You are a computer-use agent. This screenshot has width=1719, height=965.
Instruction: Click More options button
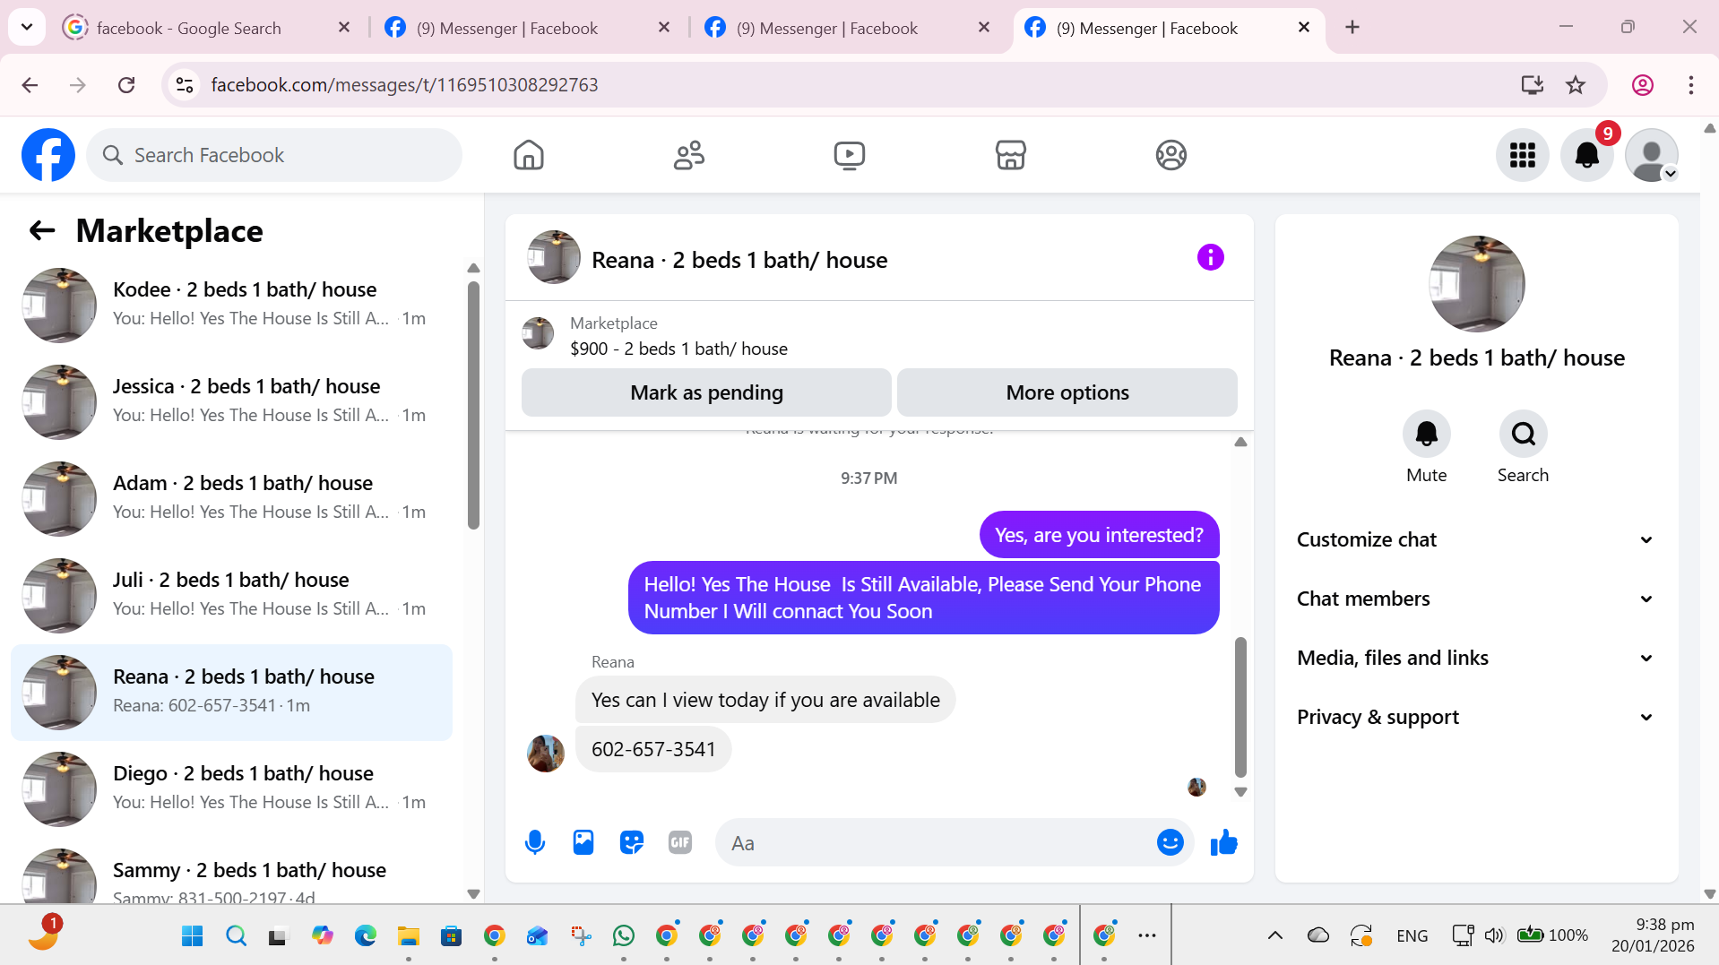pyautogui.click(x=1067, y=392)
